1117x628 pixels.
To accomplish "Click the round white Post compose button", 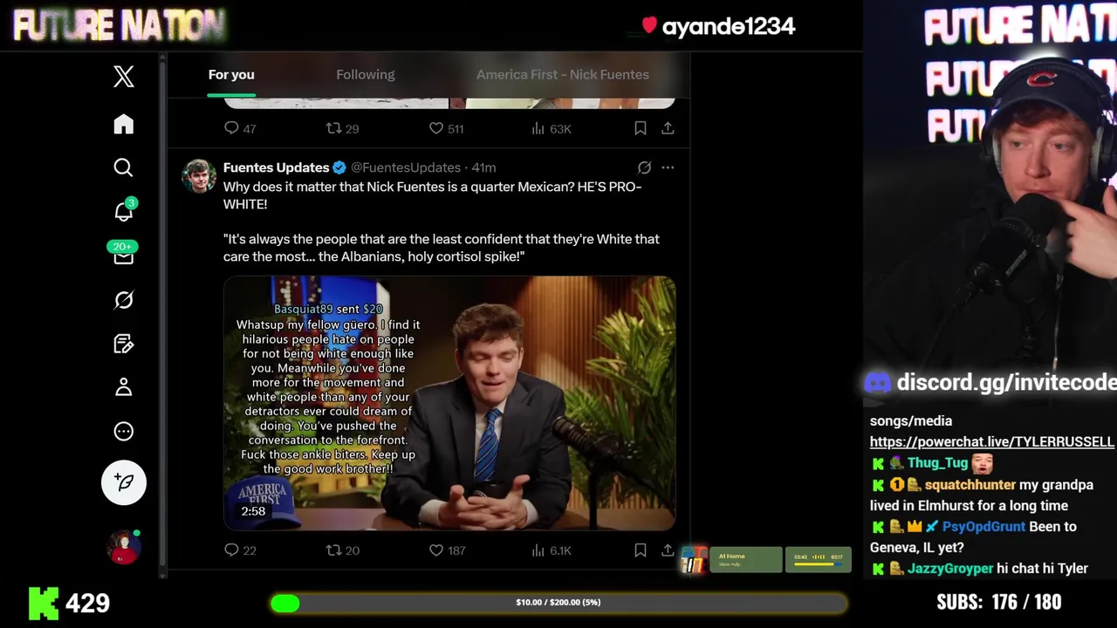I will click(x=123, y=482).
